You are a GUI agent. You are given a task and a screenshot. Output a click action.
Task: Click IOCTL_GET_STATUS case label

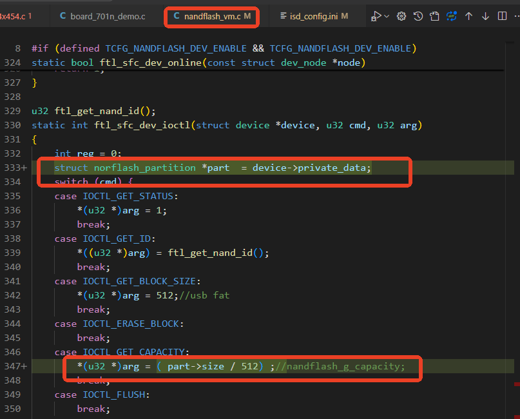point(128,196)
